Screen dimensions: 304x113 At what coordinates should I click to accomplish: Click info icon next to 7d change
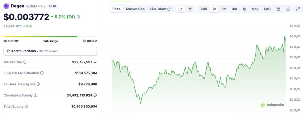tap(78, 17)
